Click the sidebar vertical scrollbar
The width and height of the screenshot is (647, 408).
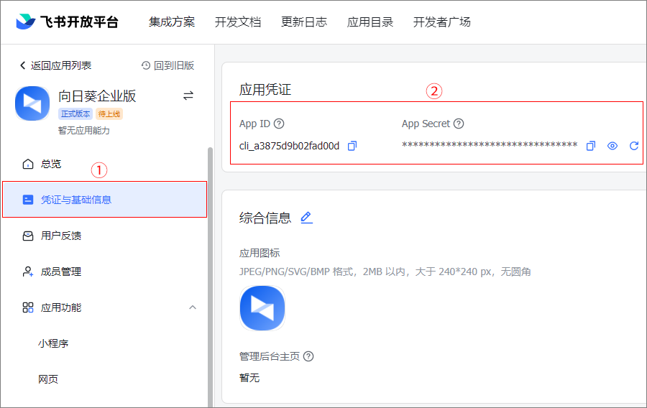[210, 273]
